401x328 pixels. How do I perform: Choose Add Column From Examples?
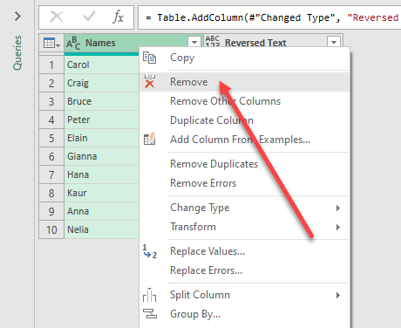click(244, 140)
